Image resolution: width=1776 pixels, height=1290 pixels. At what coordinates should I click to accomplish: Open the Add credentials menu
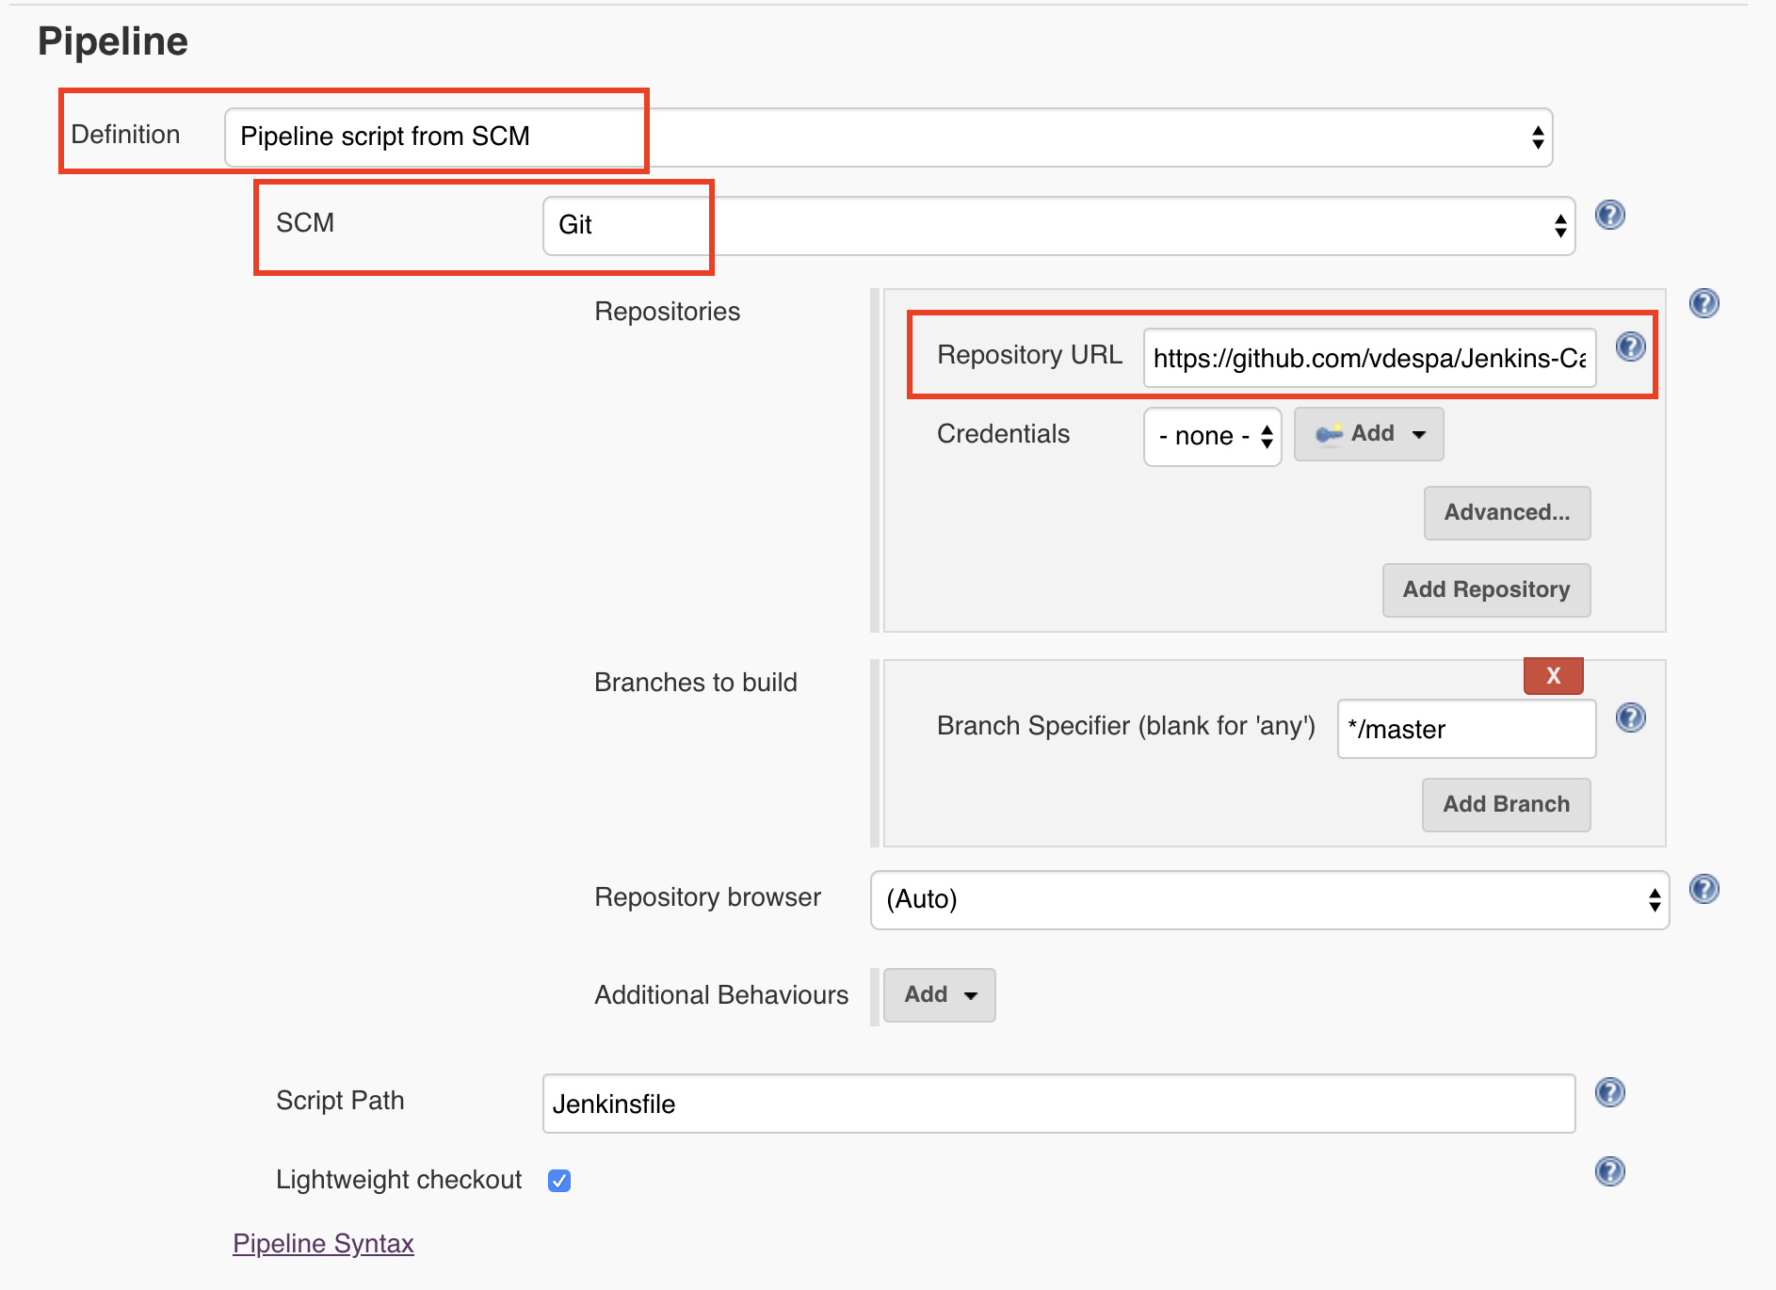1368,434
